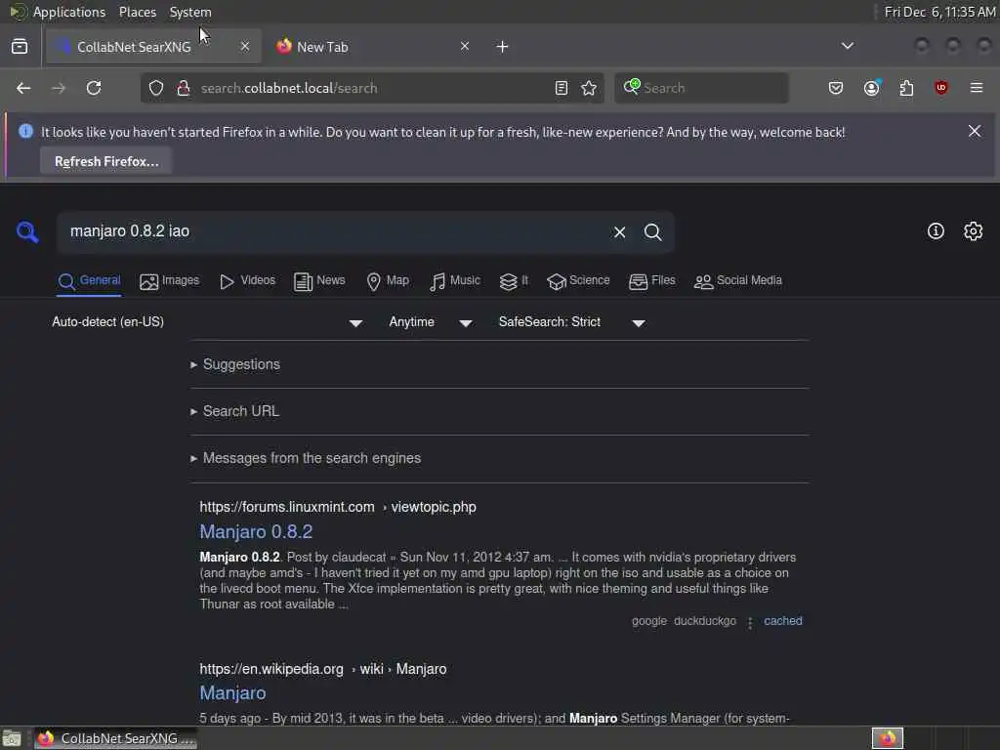Open the forums.linuxmint.com result URL

click(x=337, y=507)
